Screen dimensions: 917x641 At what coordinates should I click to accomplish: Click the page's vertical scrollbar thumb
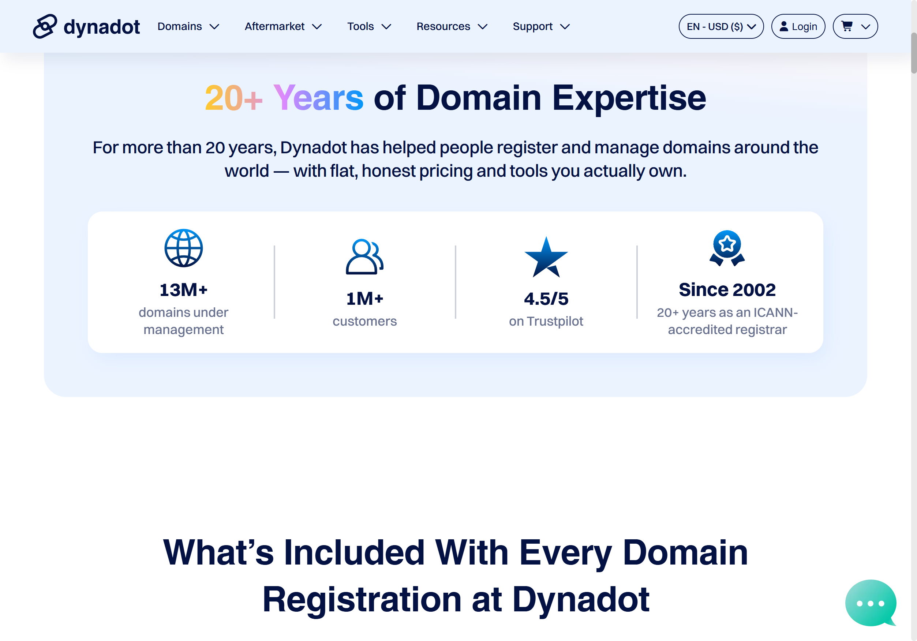(913, 53)
